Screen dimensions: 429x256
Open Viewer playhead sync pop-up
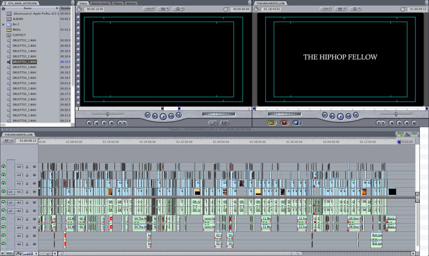tap(164, 9)
